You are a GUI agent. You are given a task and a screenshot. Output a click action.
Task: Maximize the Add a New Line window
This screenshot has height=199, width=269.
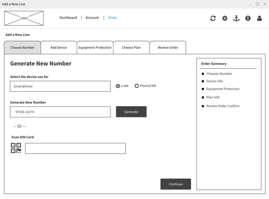(257, 4)
